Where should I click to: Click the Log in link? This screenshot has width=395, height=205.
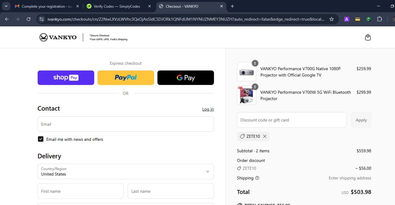[x=208, y=109]
